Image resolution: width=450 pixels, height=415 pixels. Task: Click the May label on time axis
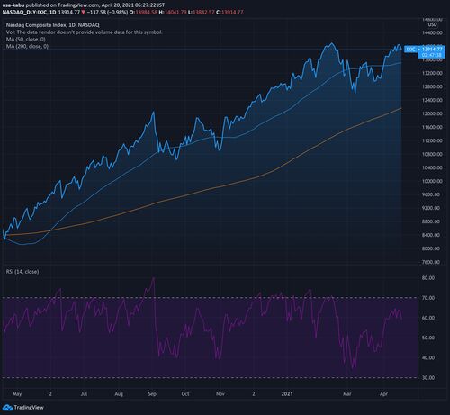tap(17, 394)
